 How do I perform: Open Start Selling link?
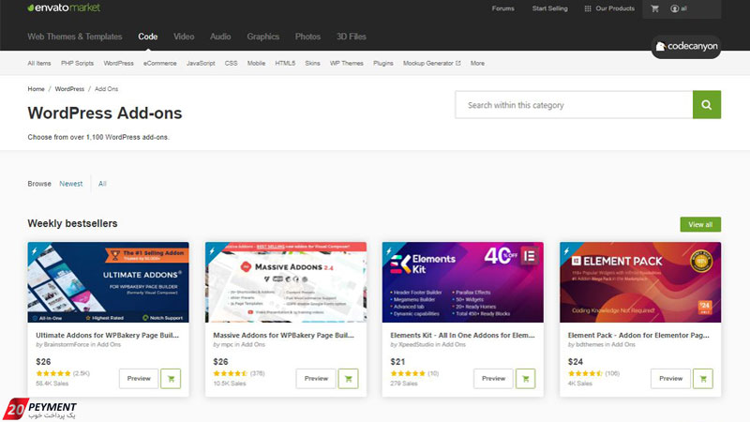pyautogui.click(x=549, y=8)
